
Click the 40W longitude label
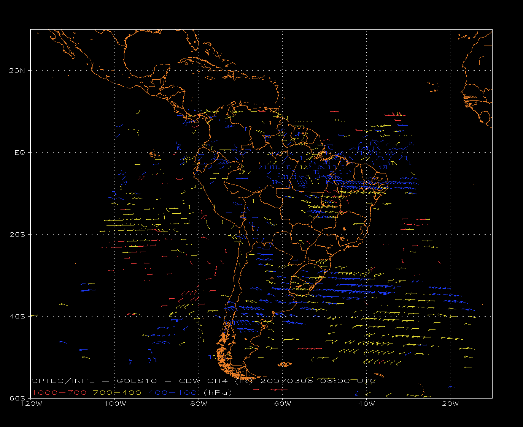367,403
